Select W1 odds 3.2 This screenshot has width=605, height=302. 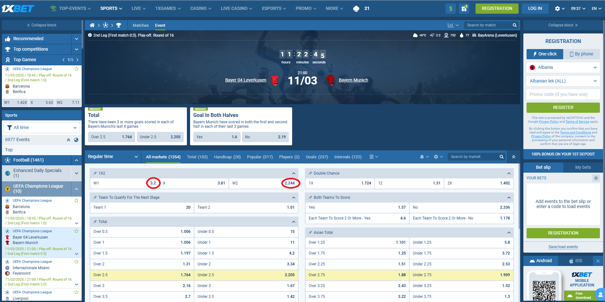[x=125, y=183]
